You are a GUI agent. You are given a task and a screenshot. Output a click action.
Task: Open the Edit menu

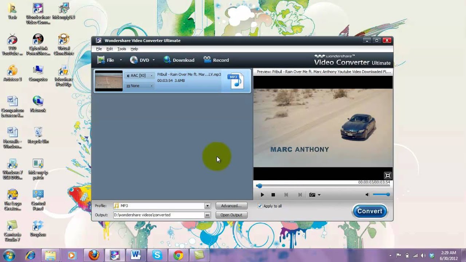[x=110, y=49]
